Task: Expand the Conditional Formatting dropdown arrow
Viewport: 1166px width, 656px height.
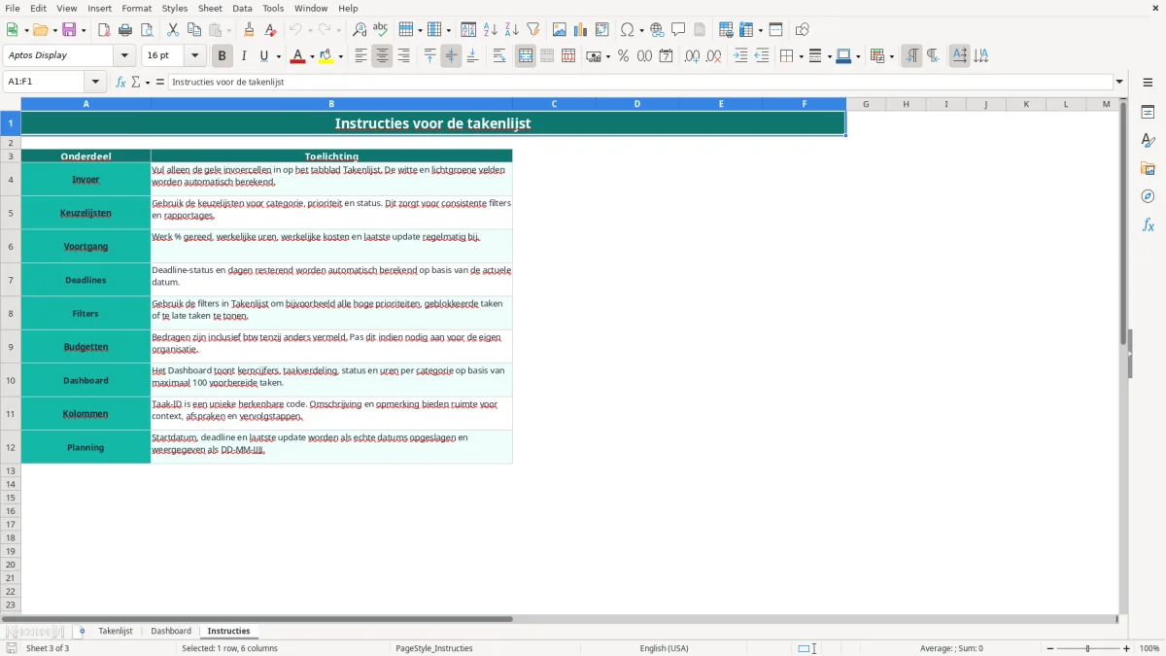Action: click(x=891, y=56)
